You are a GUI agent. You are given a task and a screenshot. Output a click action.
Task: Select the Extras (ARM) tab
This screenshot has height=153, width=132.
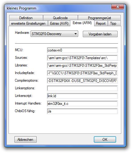[82, 23]
